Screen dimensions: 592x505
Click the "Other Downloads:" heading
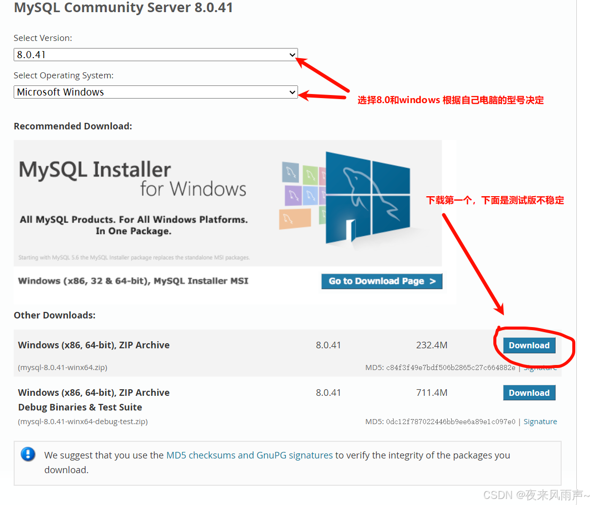[55, 315]
